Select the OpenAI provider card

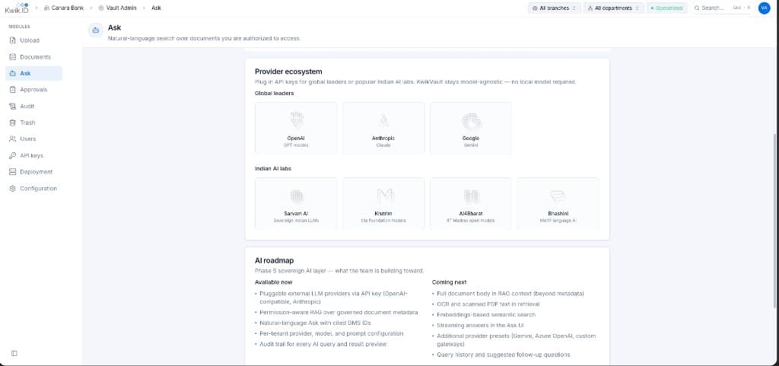pyautogui.click(x=296, y=128)
